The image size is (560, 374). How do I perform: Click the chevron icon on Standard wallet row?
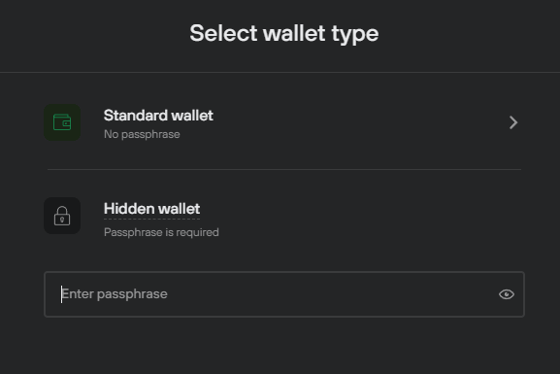coord(513,122)
